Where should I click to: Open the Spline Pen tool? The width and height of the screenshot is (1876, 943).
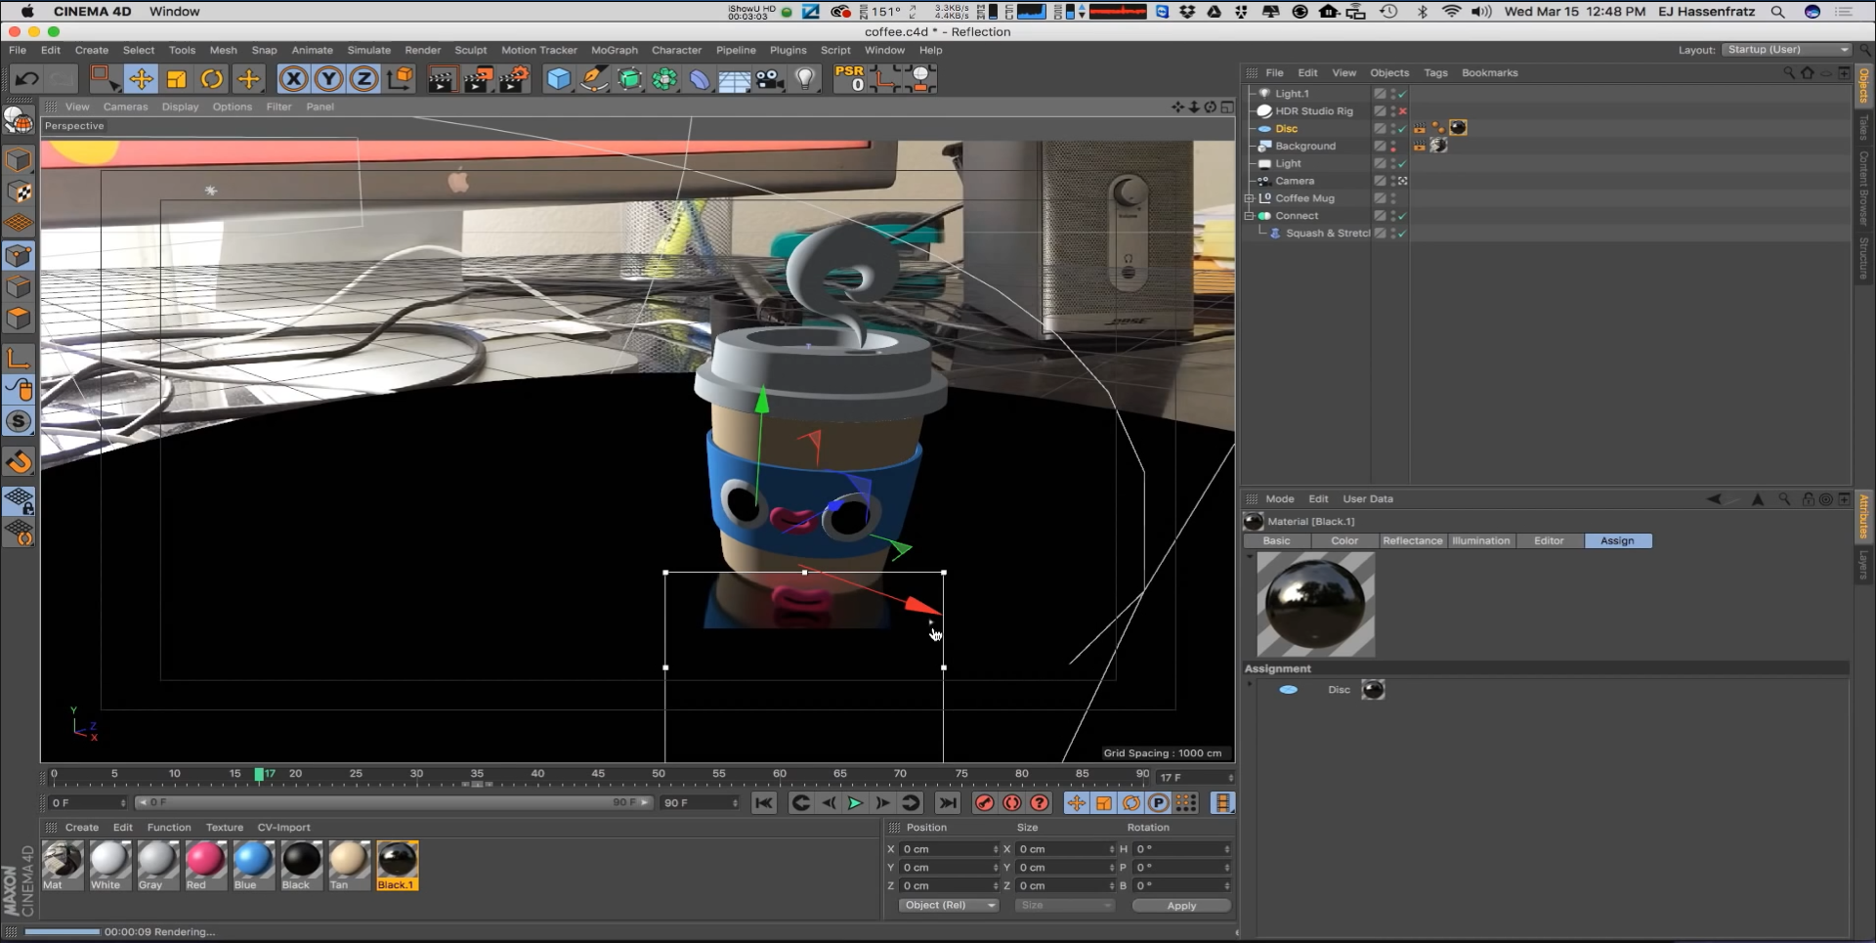(594, 79)
